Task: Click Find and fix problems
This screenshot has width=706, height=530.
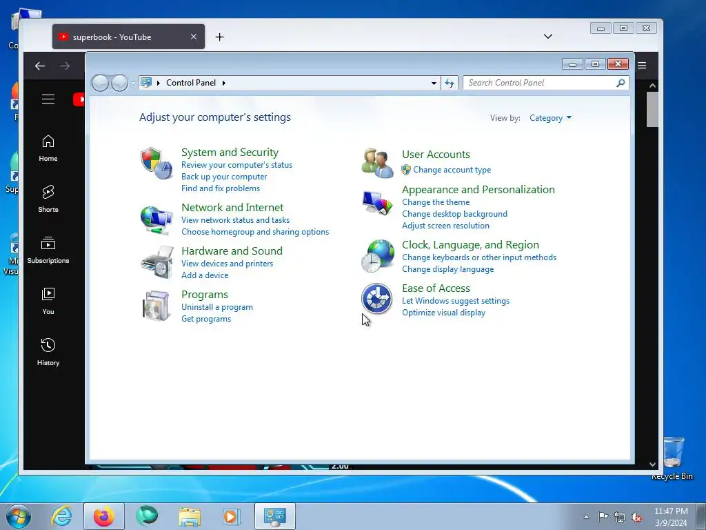Action: (x=221, y=188)
